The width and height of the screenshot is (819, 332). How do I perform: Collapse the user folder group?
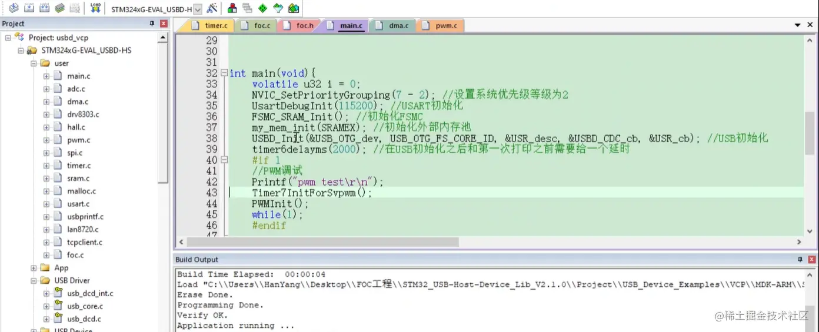point(34,63)
